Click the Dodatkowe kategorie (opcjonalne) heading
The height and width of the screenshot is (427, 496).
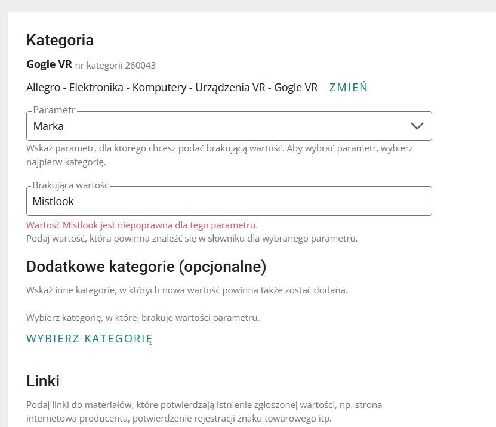[x=146, y=267]
